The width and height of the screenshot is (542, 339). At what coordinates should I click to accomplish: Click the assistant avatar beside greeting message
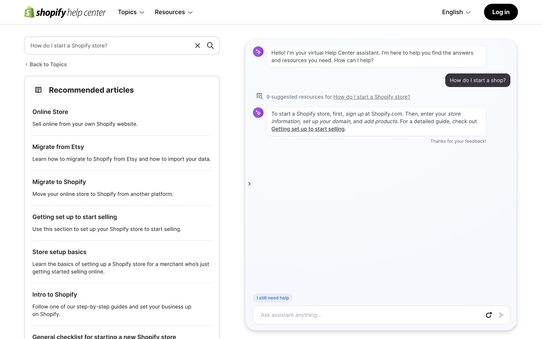258,52
